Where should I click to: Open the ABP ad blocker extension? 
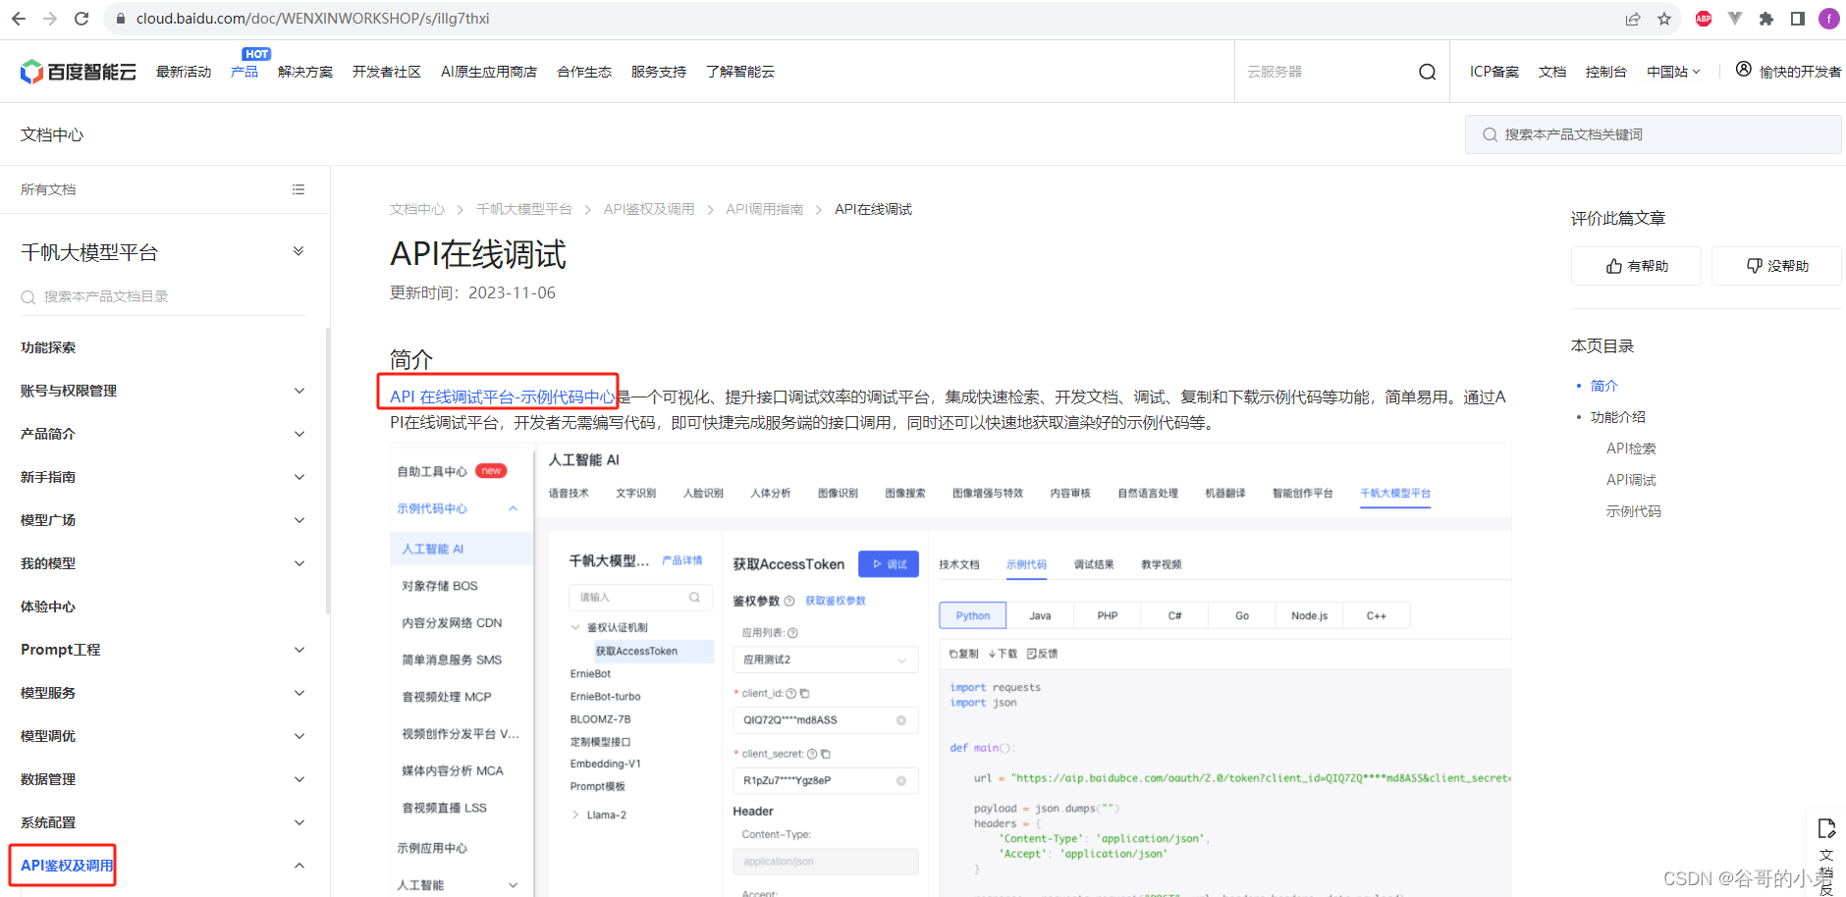coord(1704,19)
